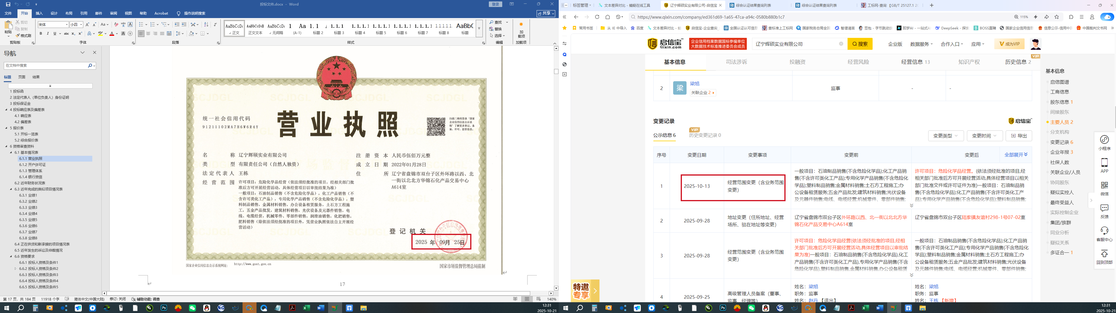This screenshot has width=1116, height=313.
Task: Apply subscript formatting in Word
Action: click(x=74, y=33)
